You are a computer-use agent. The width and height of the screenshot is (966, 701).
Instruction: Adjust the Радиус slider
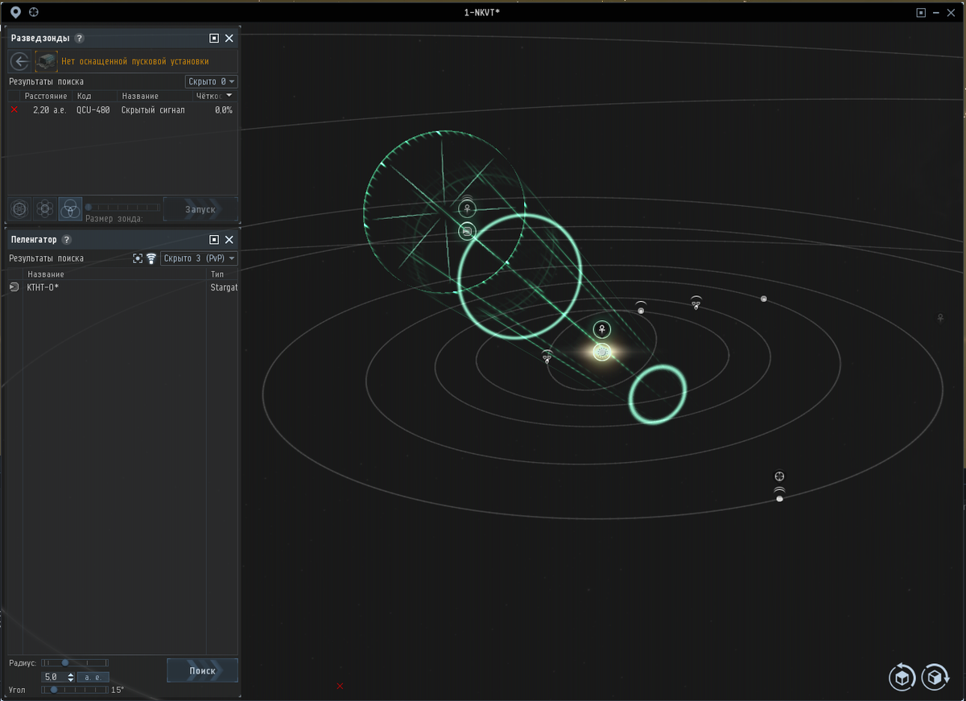pos(74,662)
